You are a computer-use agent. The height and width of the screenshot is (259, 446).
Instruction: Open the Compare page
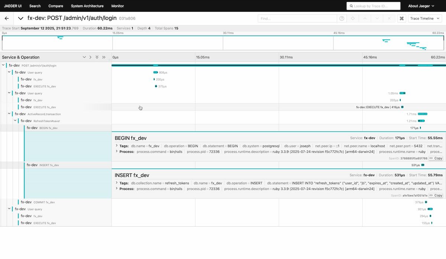tap(56, 6)
